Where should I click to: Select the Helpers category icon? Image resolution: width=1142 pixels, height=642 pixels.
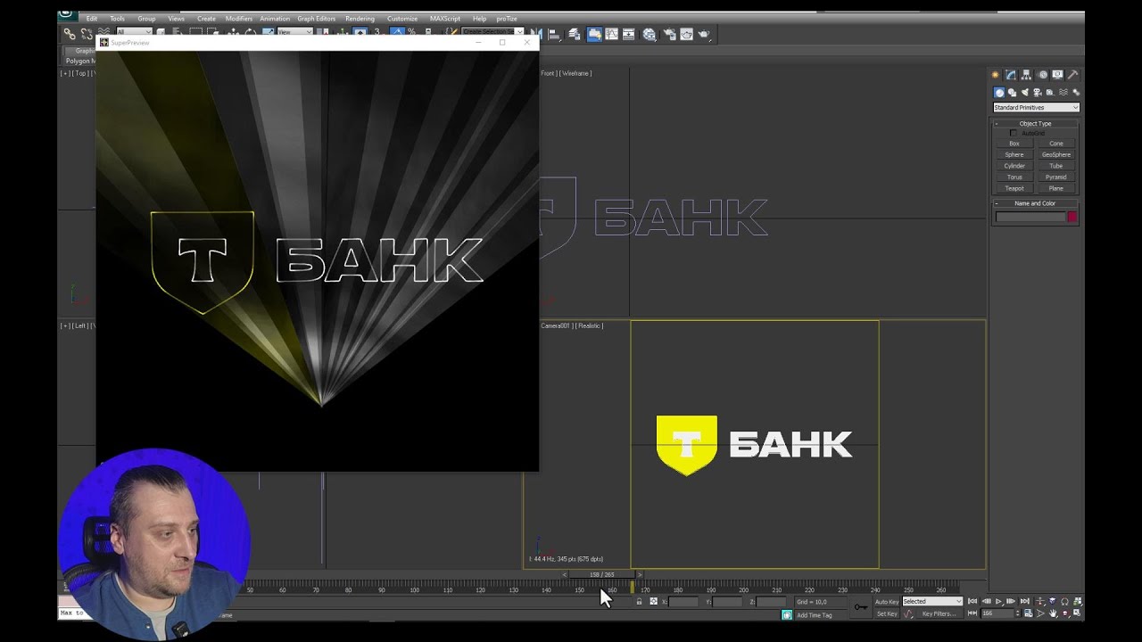[x=1051, y=93]
